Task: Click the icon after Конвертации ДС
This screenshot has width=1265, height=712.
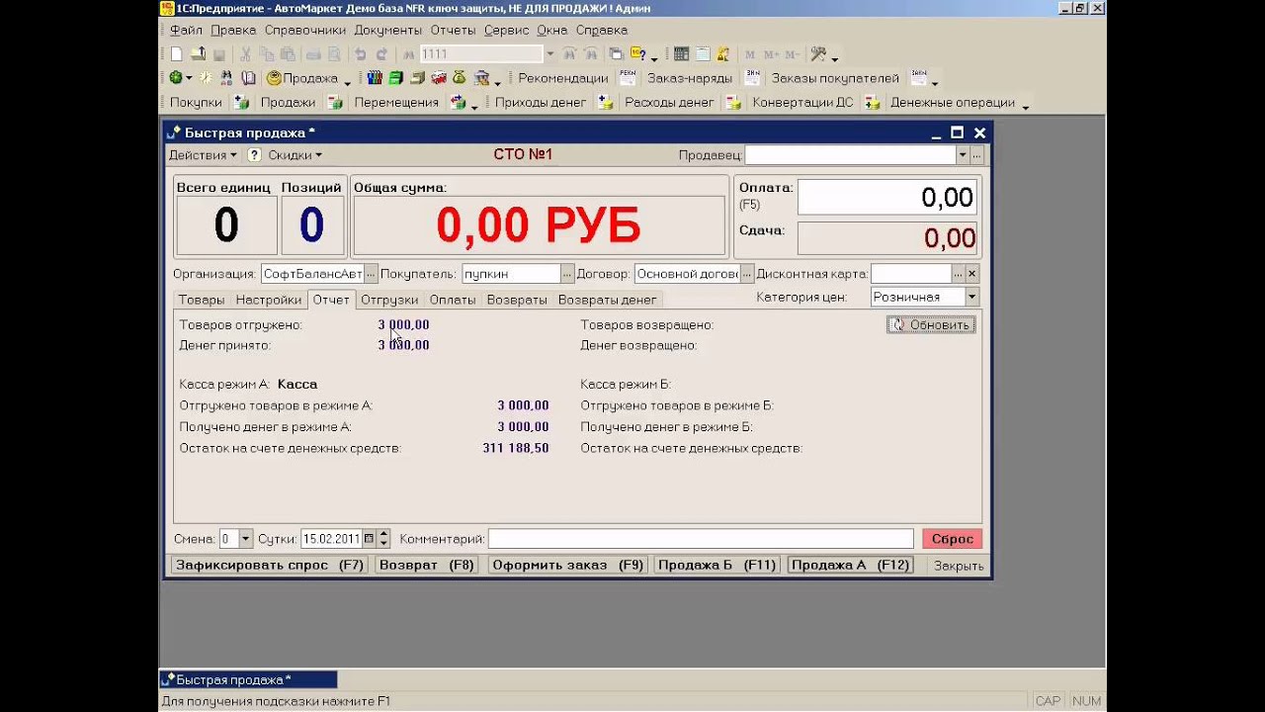Action: pos(872,102)
